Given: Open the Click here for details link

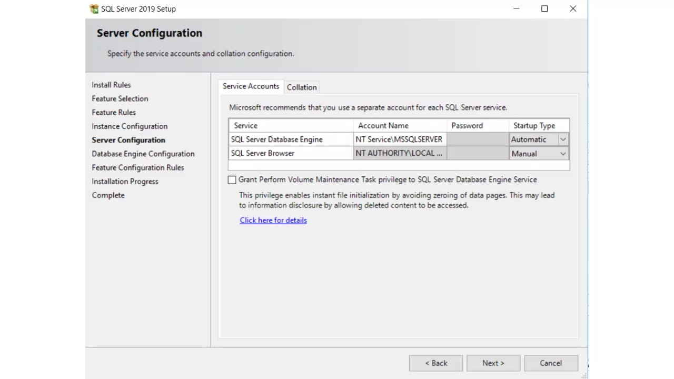Looking at the screenshot, I should point(273,221).
